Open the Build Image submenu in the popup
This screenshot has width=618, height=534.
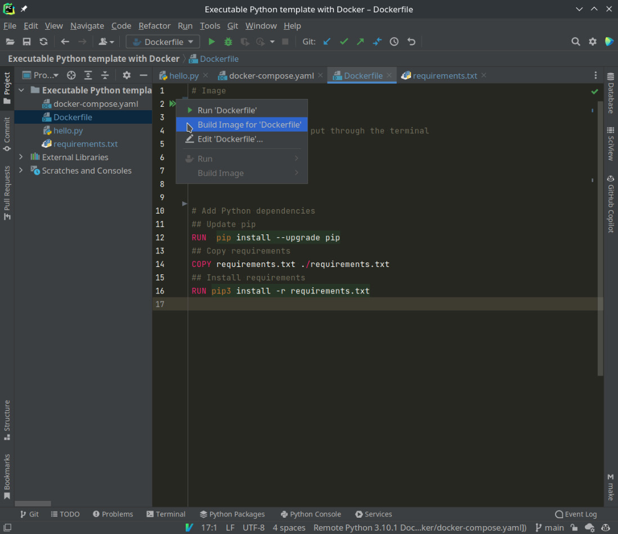click(x=241, y=173)
